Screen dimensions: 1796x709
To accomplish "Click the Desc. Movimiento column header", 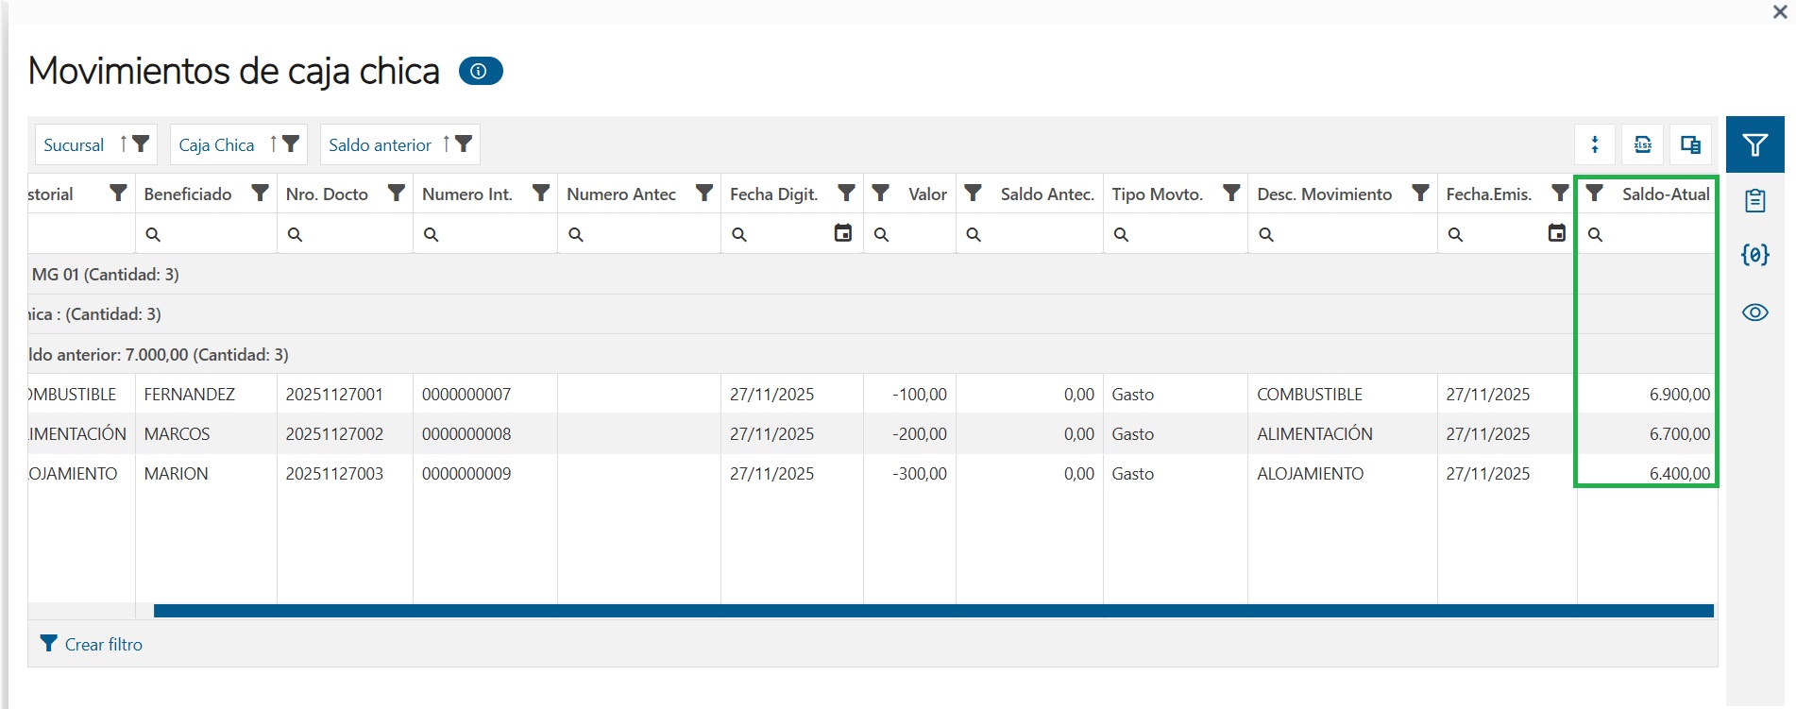I will [1324, 194].
